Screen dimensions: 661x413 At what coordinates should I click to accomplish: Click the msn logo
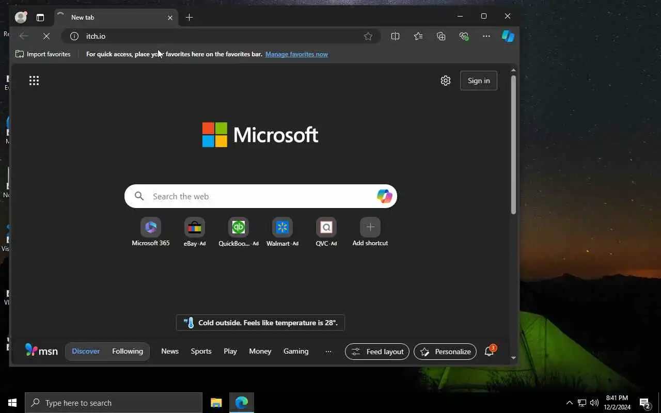pyautogui.click(x=41, y=351)
